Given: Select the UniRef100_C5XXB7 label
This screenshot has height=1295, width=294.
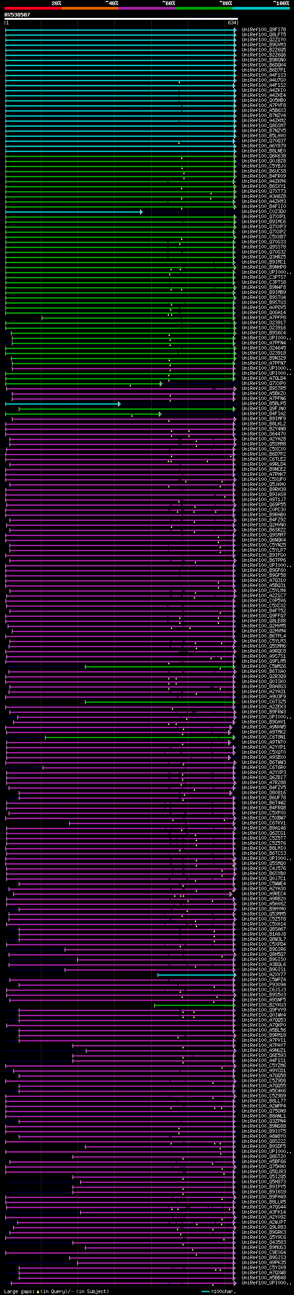Looking at the screenshot, I should 264,237.
